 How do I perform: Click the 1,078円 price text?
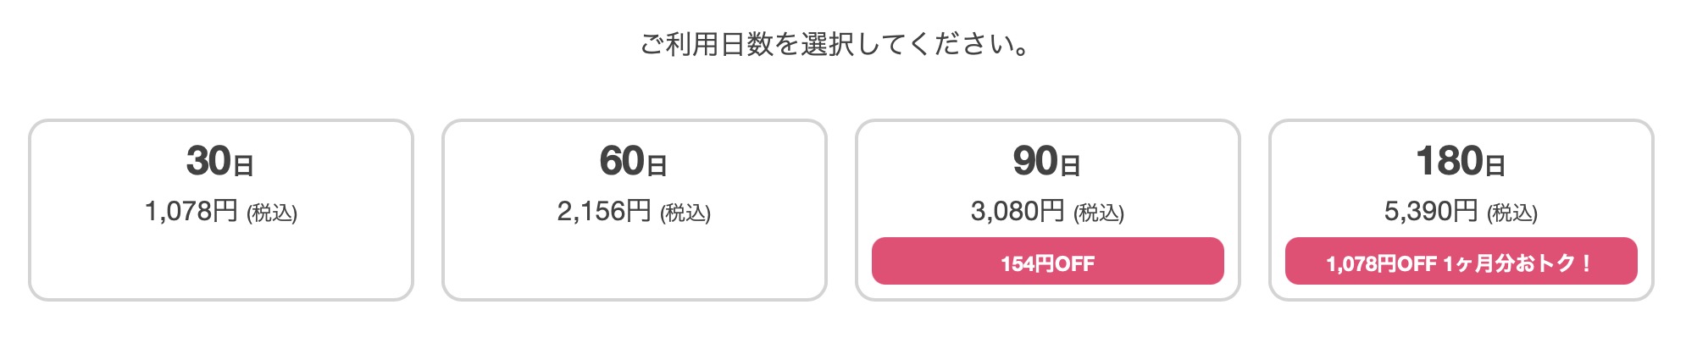[x=191, y=211]
